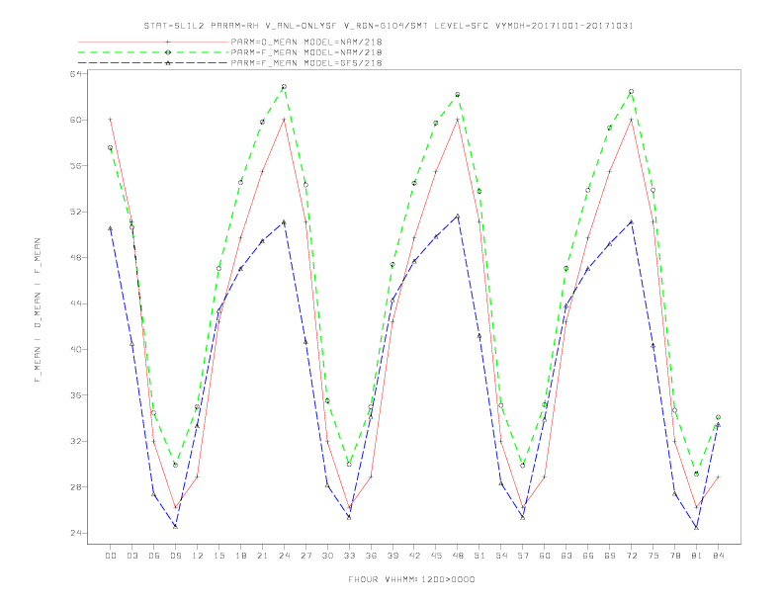Click x-axis forecast hour label 12
The image size is (783, 605).
198,556
